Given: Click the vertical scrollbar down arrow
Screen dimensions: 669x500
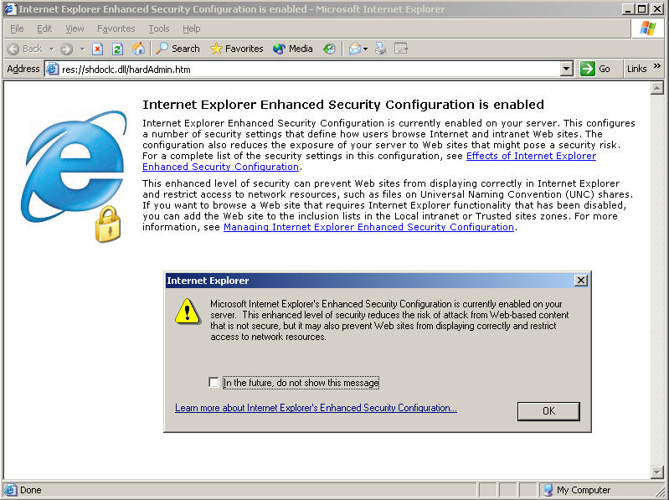Looking at the screenshot, I should point(657,472).
